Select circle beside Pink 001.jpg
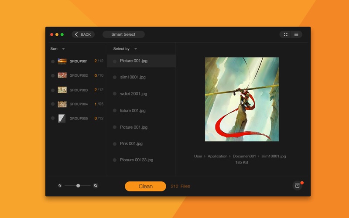Image resolution: width=349 pixels, height=218 pixels. [x=115, y=144]
